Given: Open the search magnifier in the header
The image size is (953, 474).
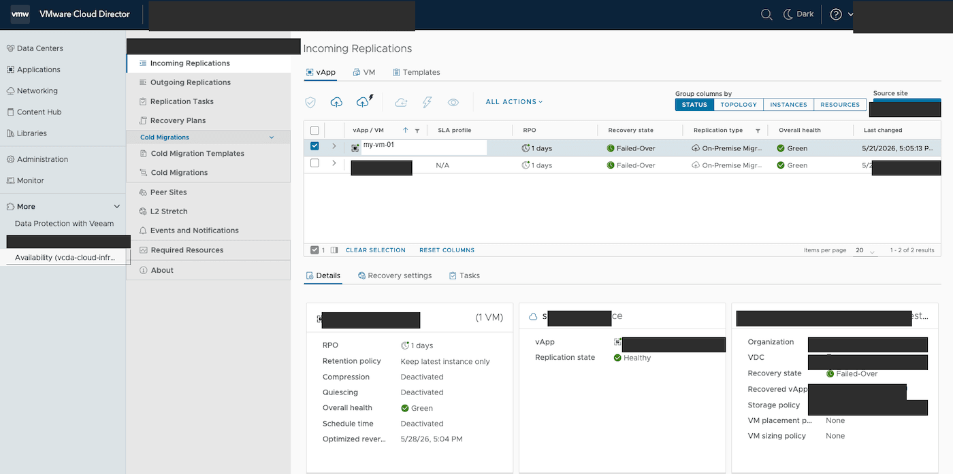Looking at the screenshot, I should click(766, 14).
